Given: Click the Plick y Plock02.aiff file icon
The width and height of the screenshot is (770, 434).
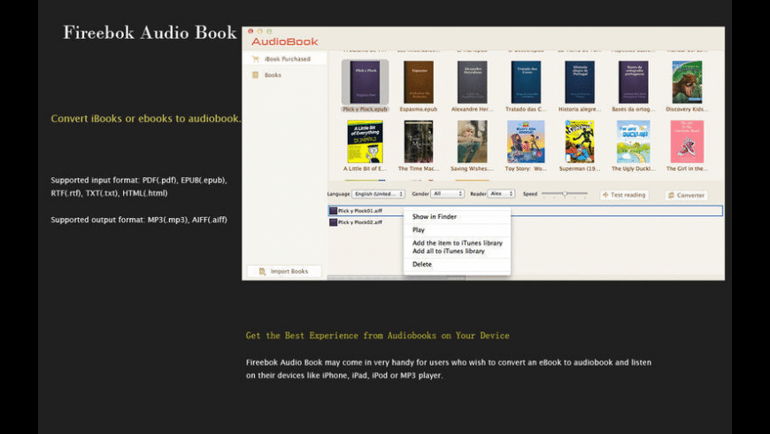Looking at the screenshot, I should (x=333, y=222).
